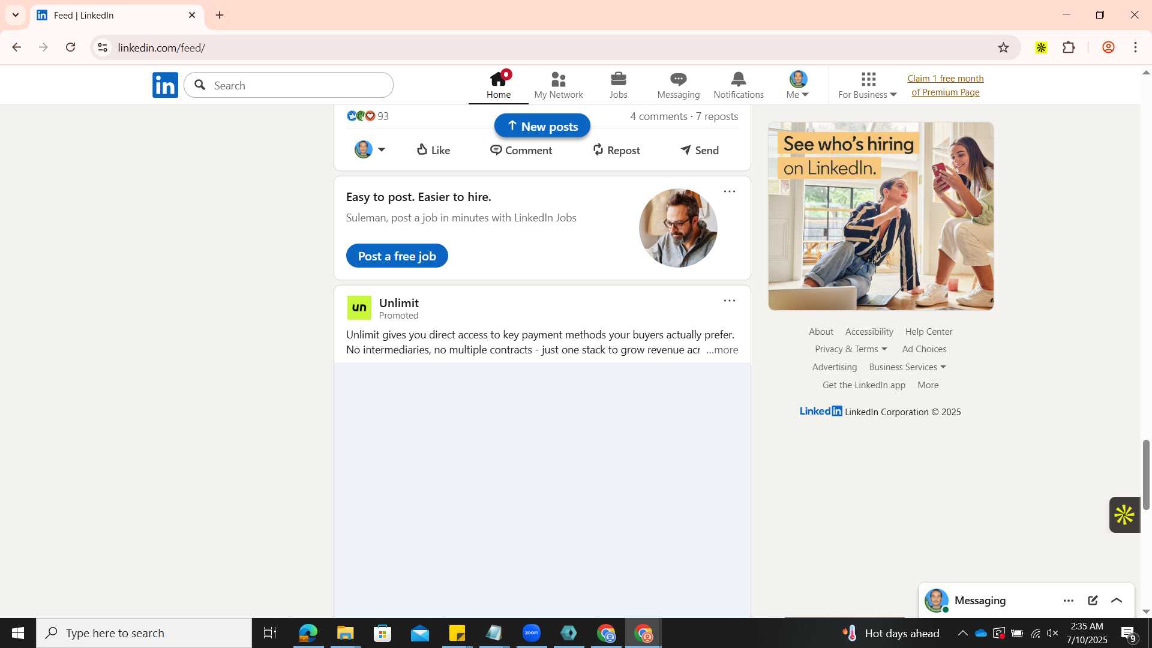Open the See who's hiring ad image

[881, 216]
